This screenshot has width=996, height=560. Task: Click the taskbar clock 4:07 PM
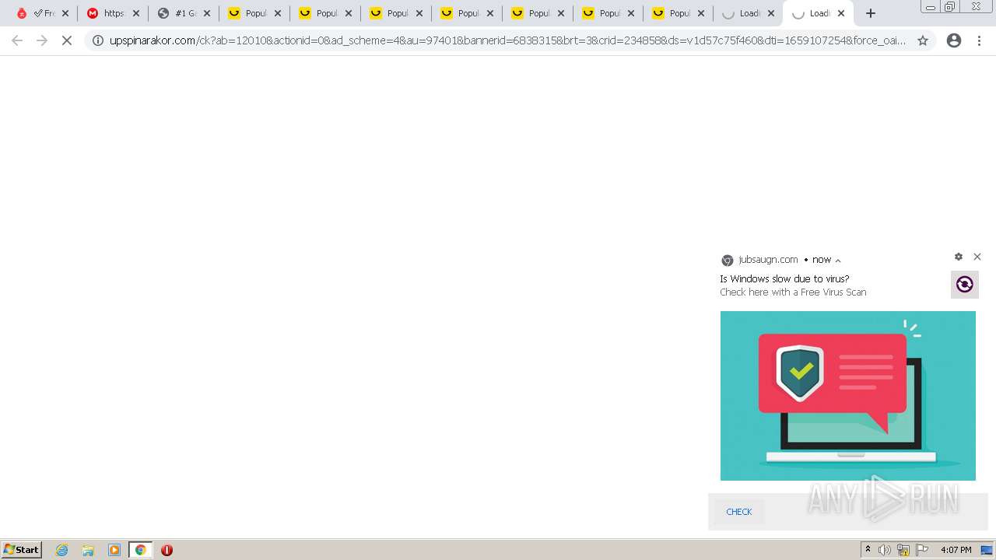[956, 550]
